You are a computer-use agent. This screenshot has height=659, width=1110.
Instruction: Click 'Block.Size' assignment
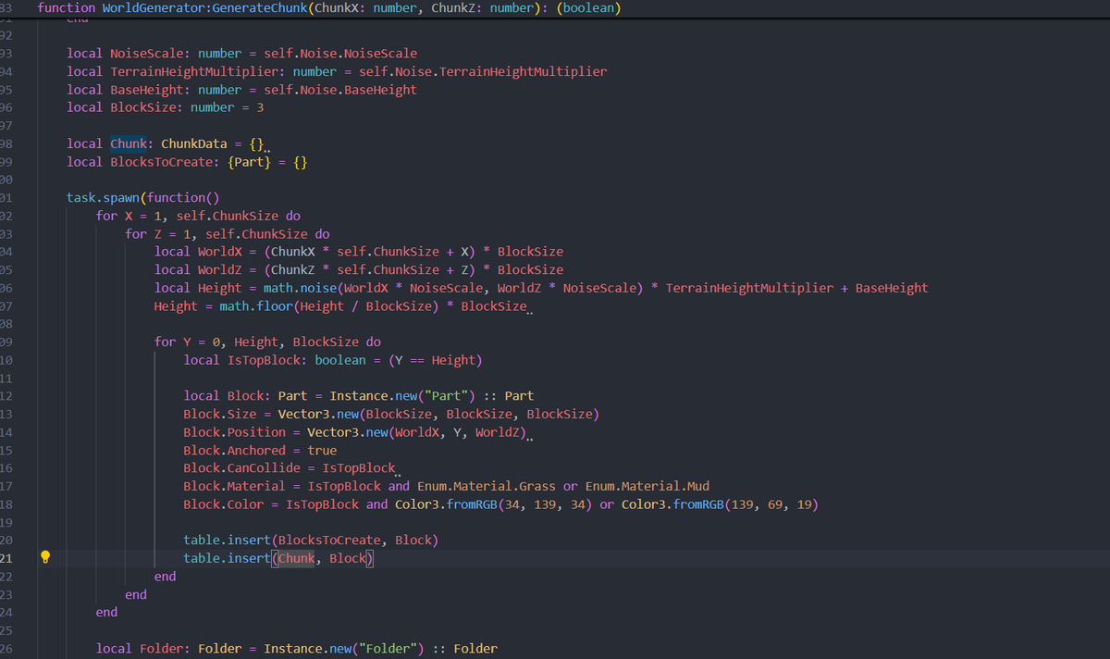tap(220, 414)
